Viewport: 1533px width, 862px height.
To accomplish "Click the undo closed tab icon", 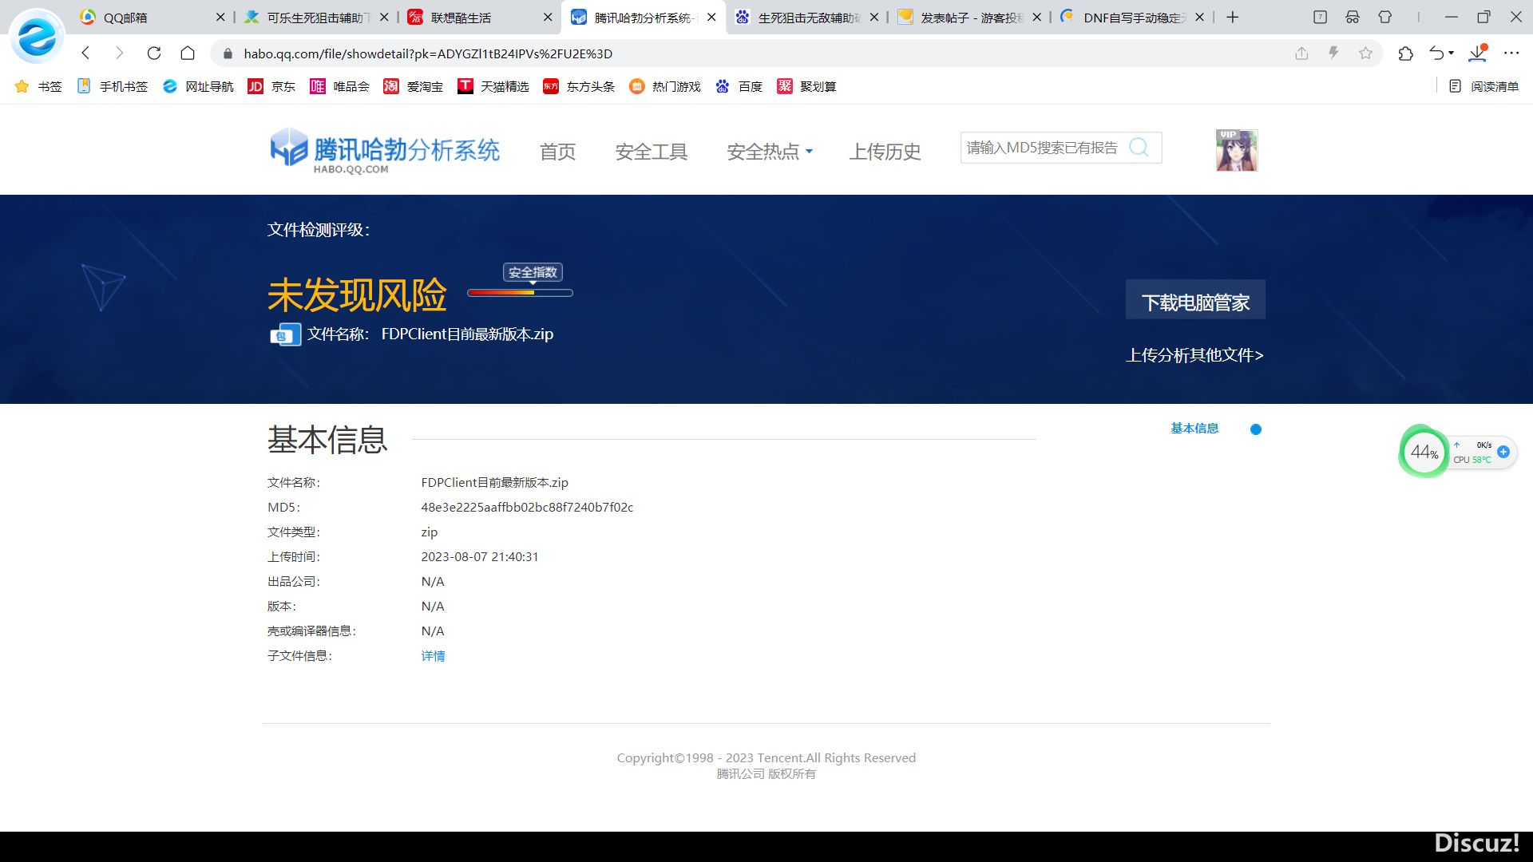I will click(1436, 53).
